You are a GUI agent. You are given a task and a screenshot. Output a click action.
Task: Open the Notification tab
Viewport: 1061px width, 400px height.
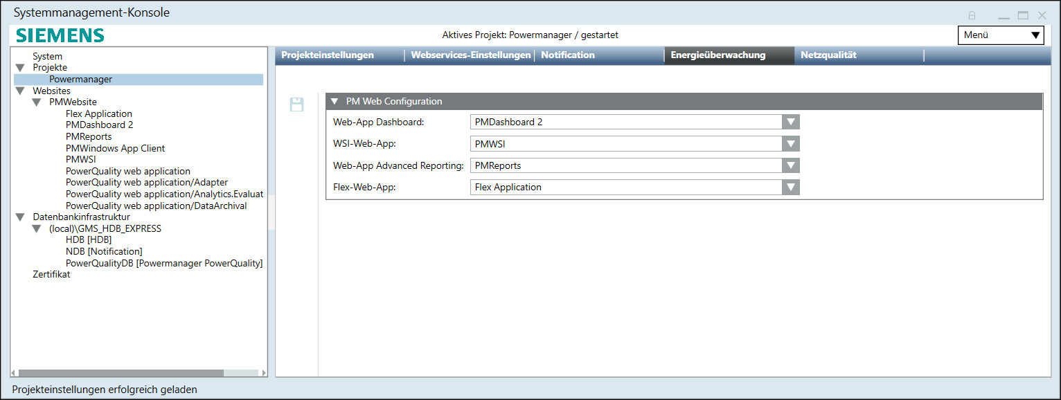tap(567, 55)
